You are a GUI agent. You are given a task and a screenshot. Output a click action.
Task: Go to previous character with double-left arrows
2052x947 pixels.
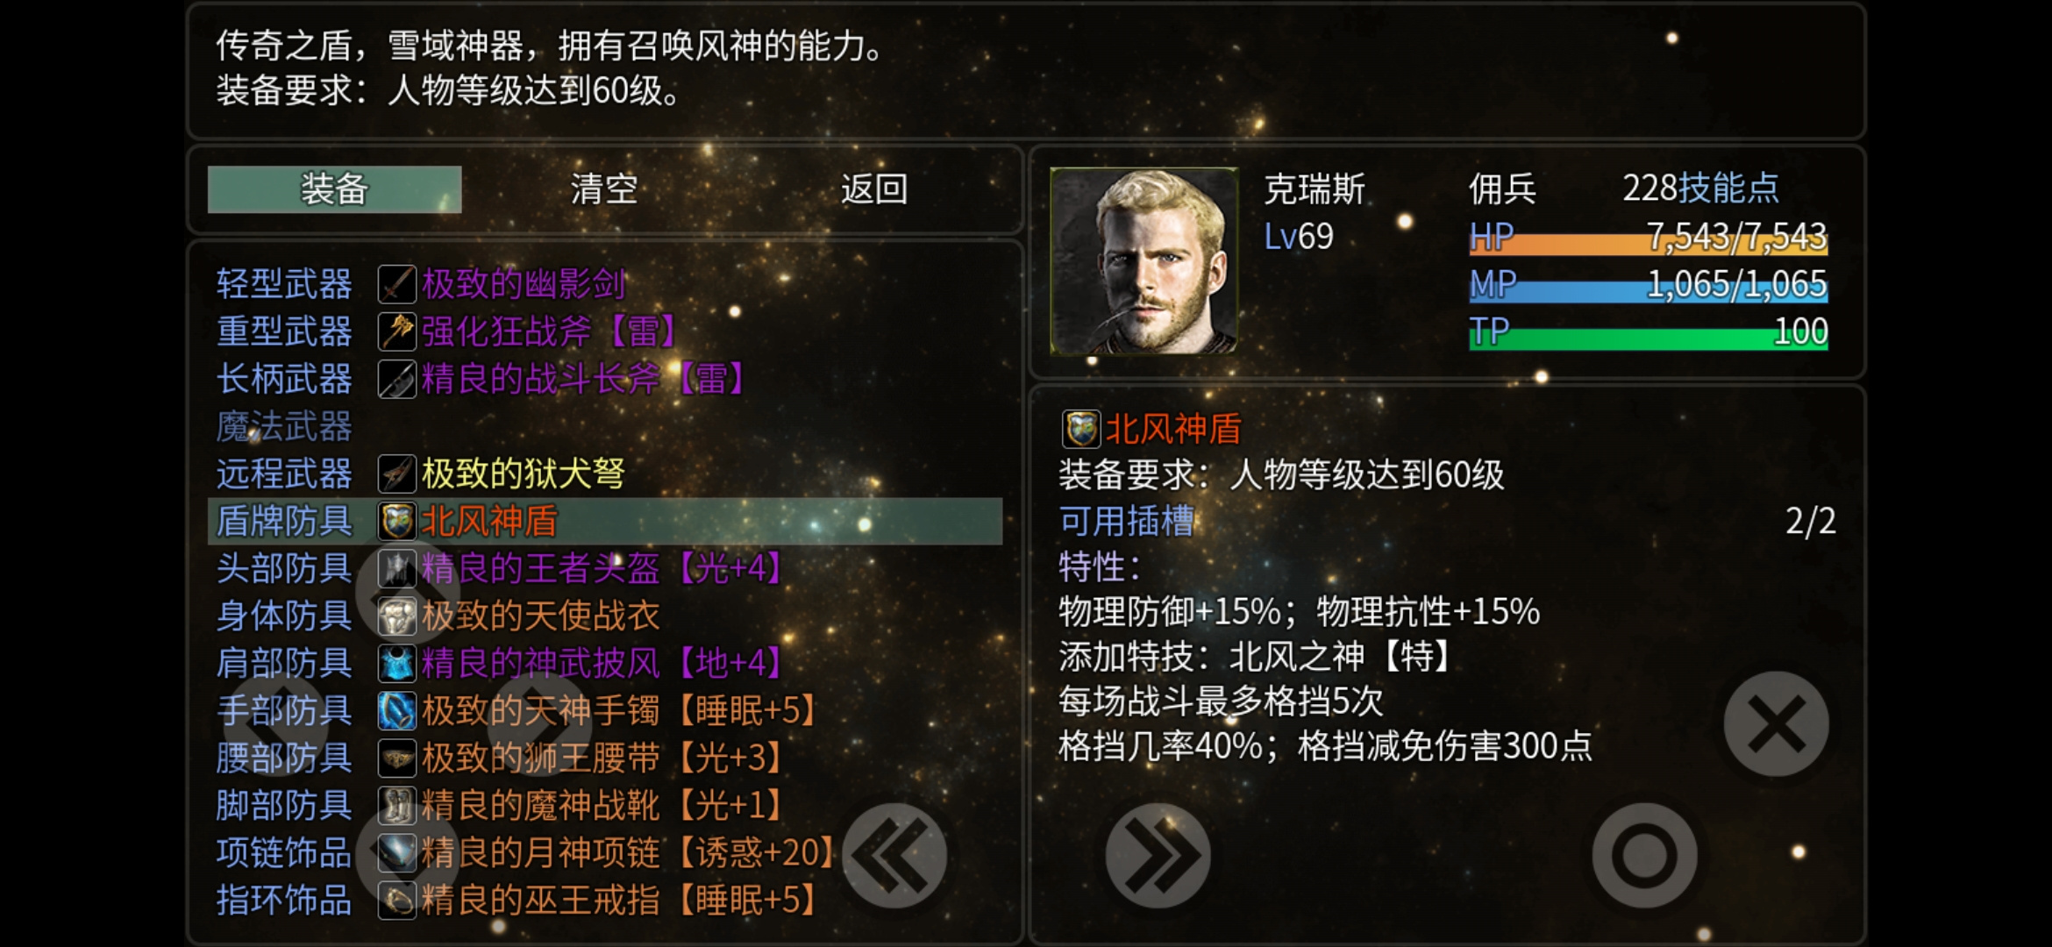click(894, 855)
